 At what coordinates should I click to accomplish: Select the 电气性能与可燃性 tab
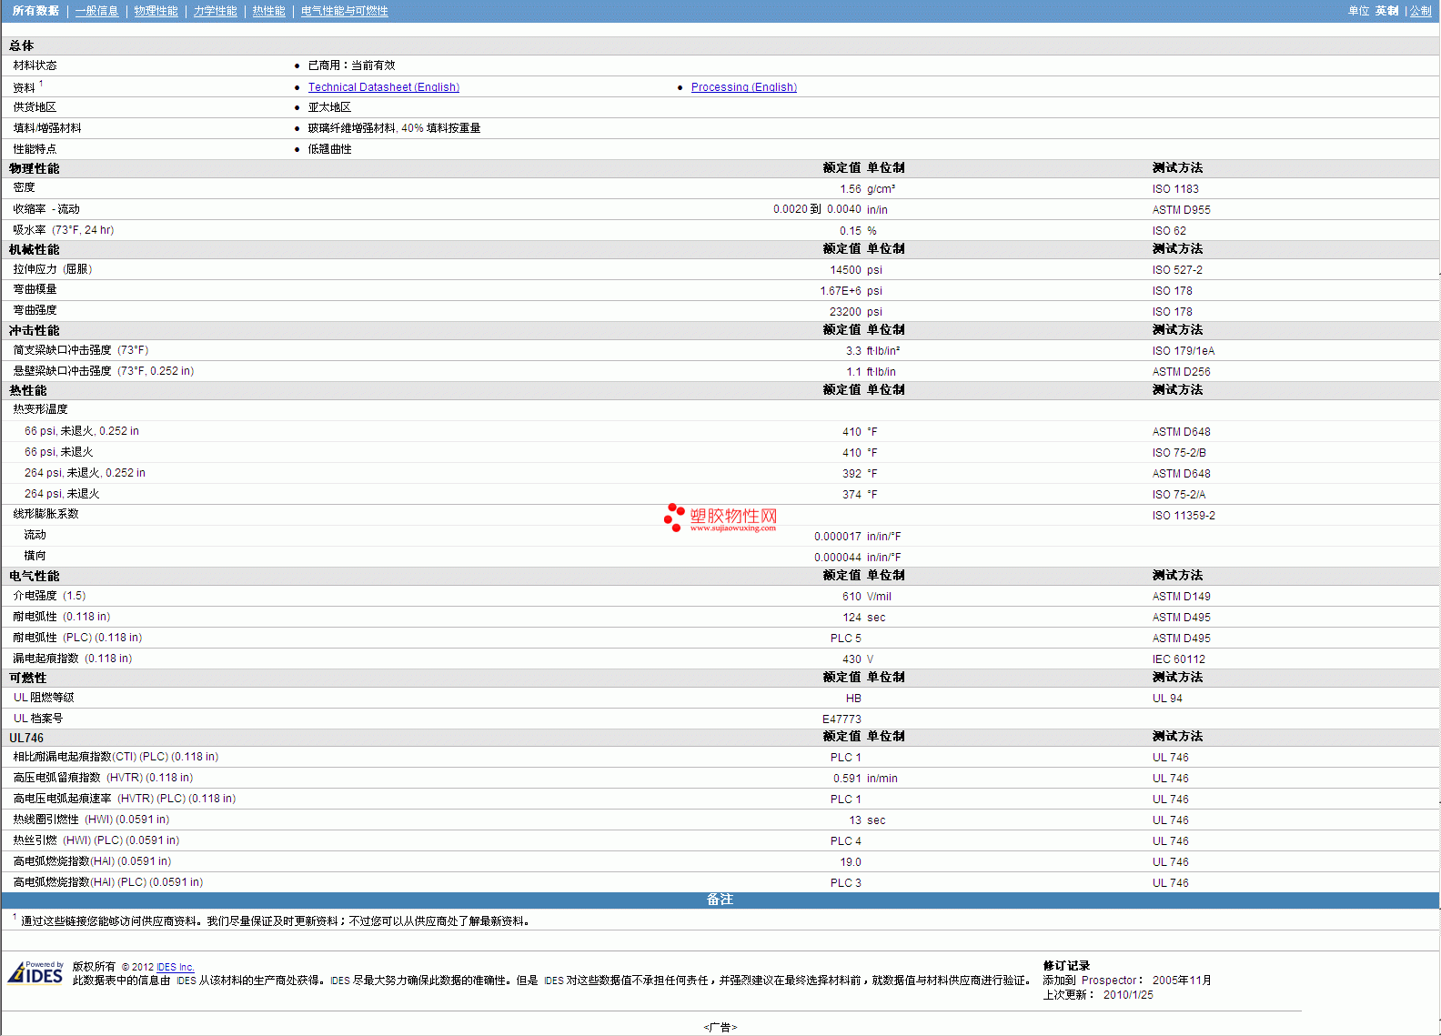[x=344, y=11]
